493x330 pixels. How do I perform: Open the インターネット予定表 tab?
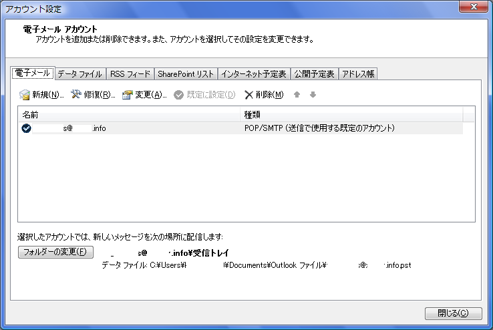(x=254, y=73)
